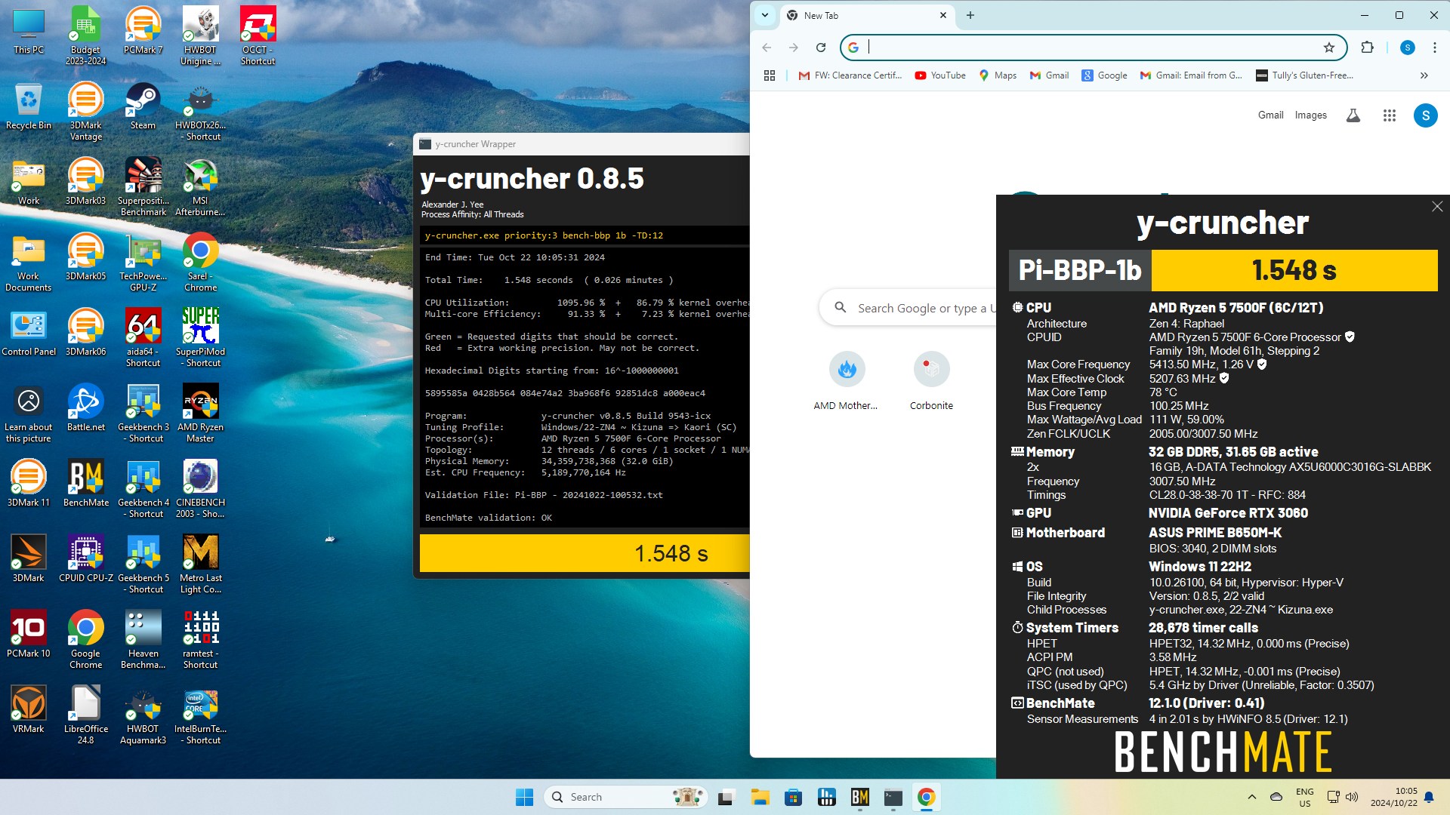
Task: Open Tully's Gluten-Free bookmark
Action: coord(1304,75)
